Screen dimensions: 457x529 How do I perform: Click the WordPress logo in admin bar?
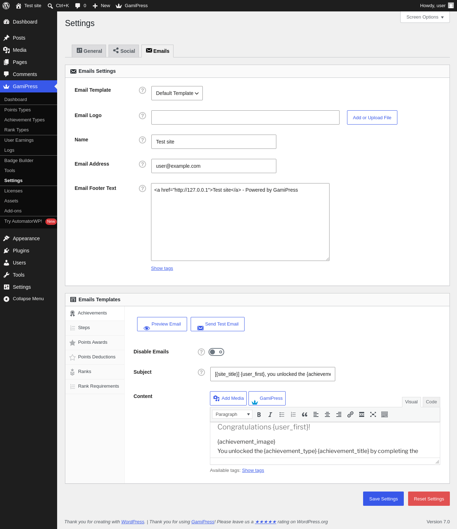(6, 6)
